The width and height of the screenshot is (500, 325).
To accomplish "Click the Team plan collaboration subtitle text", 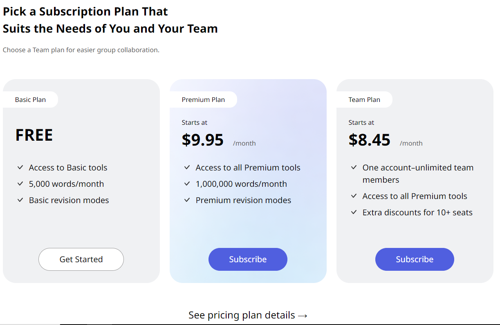I will pos(81,50).
